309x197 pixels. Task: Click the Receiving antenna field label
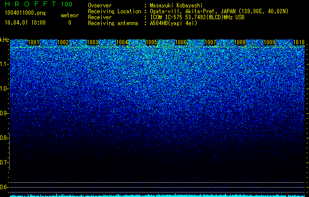pyautogui.click(x=113, y=23)
